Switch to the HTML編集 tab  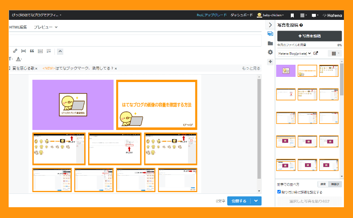[x=18, y=27]
